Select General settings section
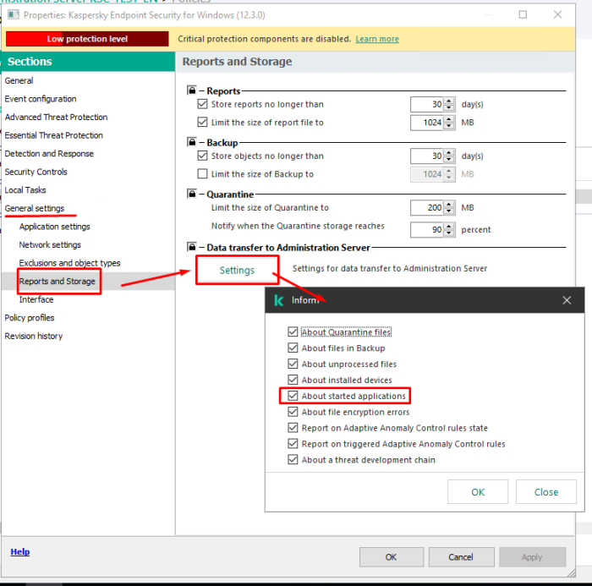Screen dimensions: 592x586 click(x=35, y=208)
